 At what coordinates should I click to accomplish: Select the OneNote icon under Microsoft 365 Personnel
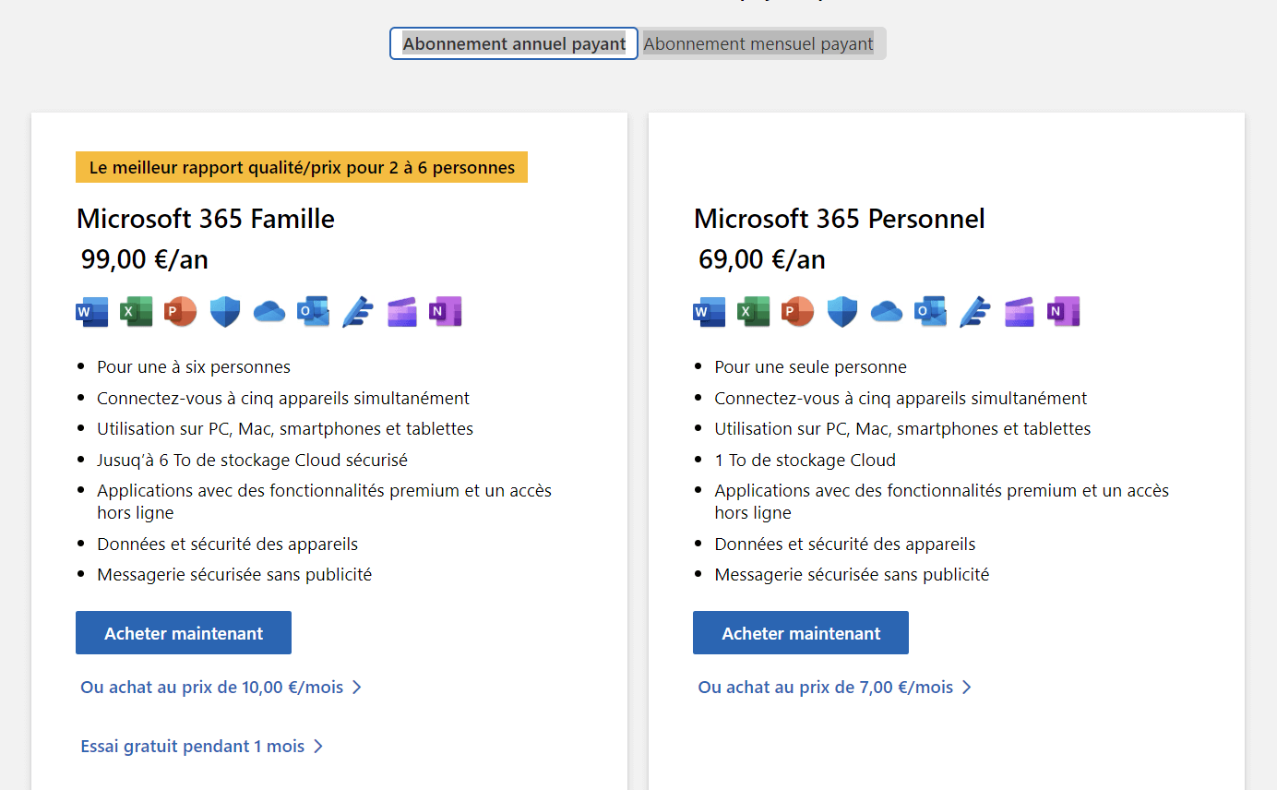click(x=1063, y=312)
